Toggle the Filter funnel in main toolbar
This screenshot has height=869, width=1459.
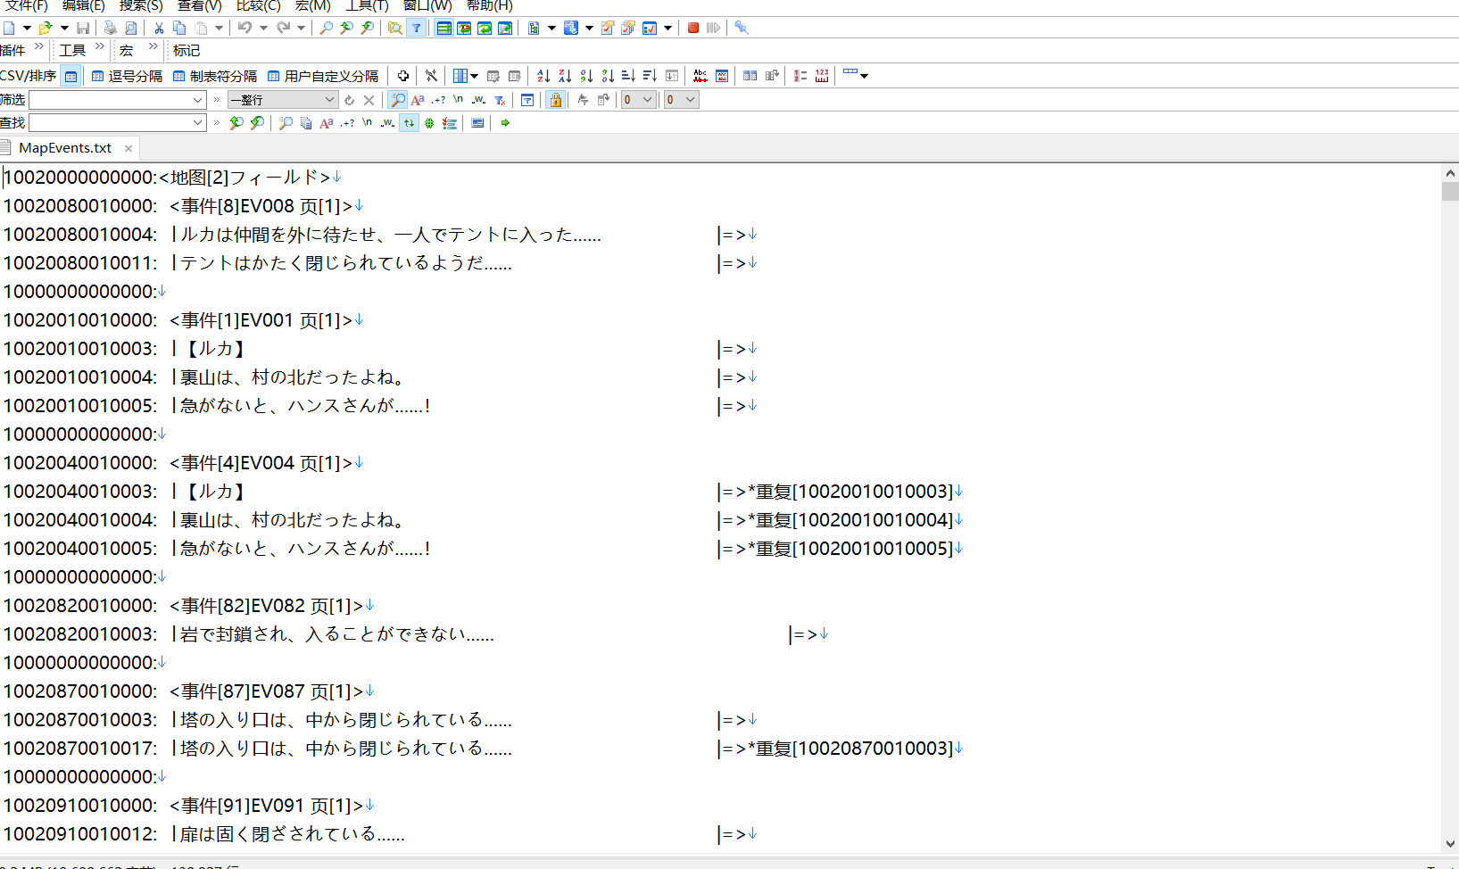click(x=416, y=28)
